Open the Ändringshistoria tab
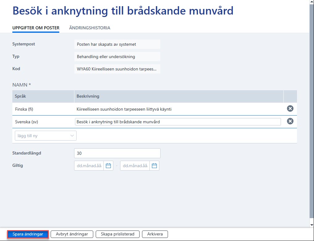This screenshot has height=241, width=314. [x=90, y=28]
